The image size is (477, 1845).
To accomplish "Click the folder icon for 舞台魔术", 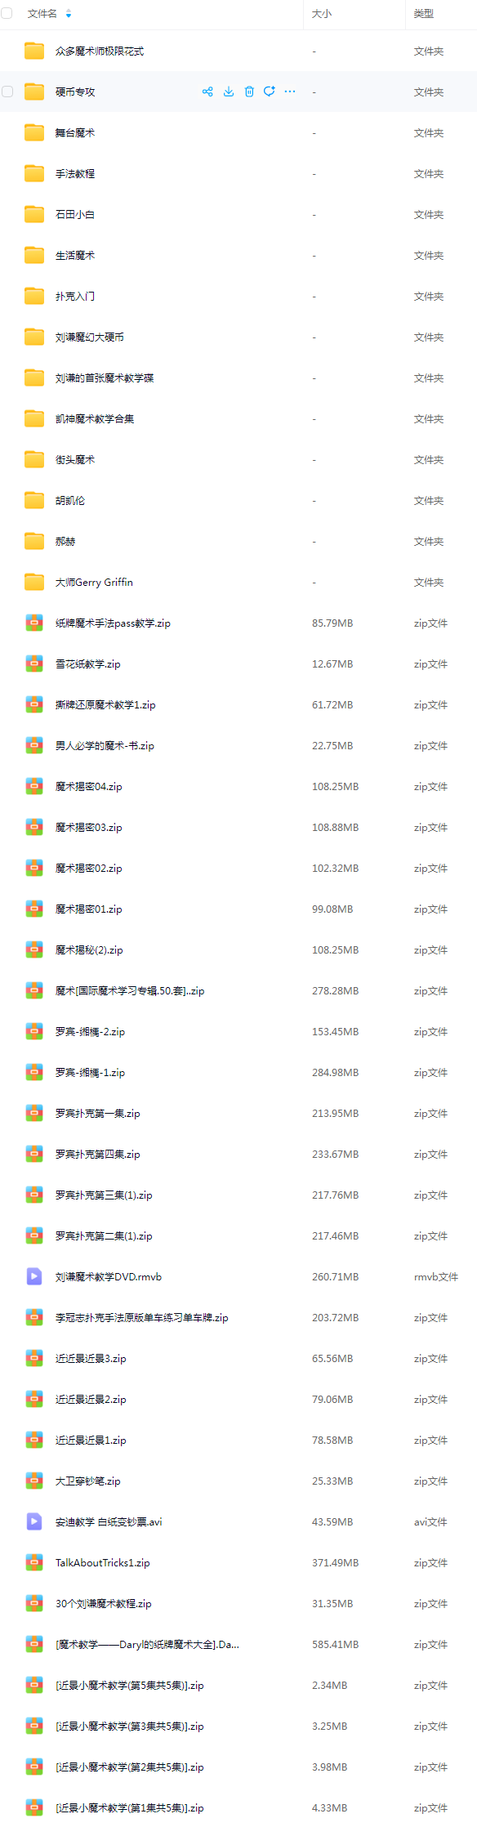I will pyautogui.click(x=34, y=132).
